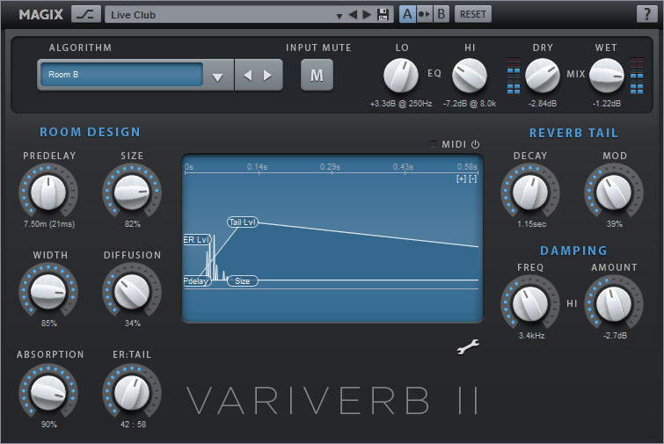Click the LO EQ knob

(x=401, y=76)
